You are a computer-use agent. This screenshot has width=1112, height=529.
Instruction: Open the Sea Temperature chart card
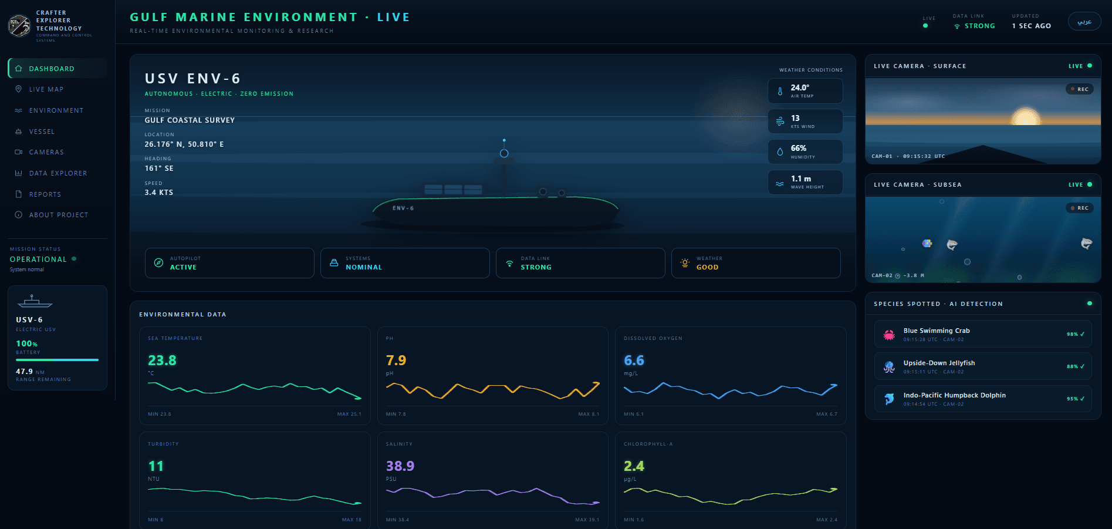[x=255, y=375]
